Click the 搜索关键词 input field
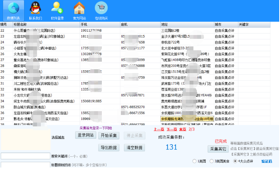This screenshot has width=280, height=169. coord(25,156)
